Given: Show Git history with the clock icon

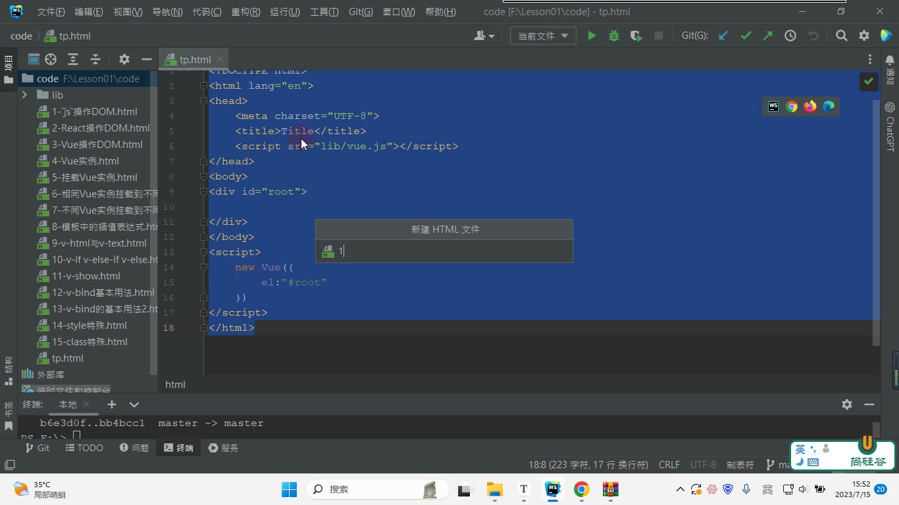Looking at the screenshot, I should [790, 36].
